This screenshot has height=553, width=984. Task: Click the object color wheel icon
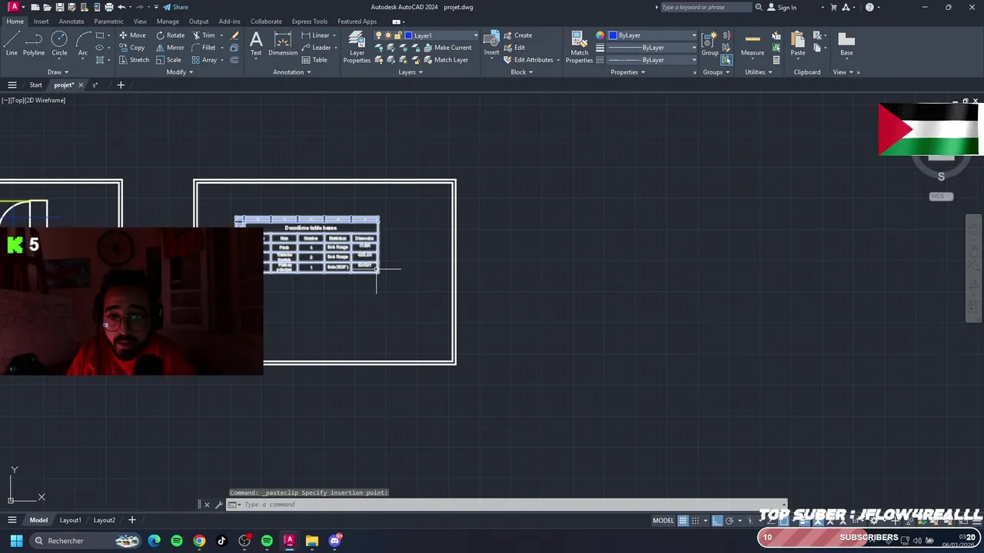click(600, 35)
